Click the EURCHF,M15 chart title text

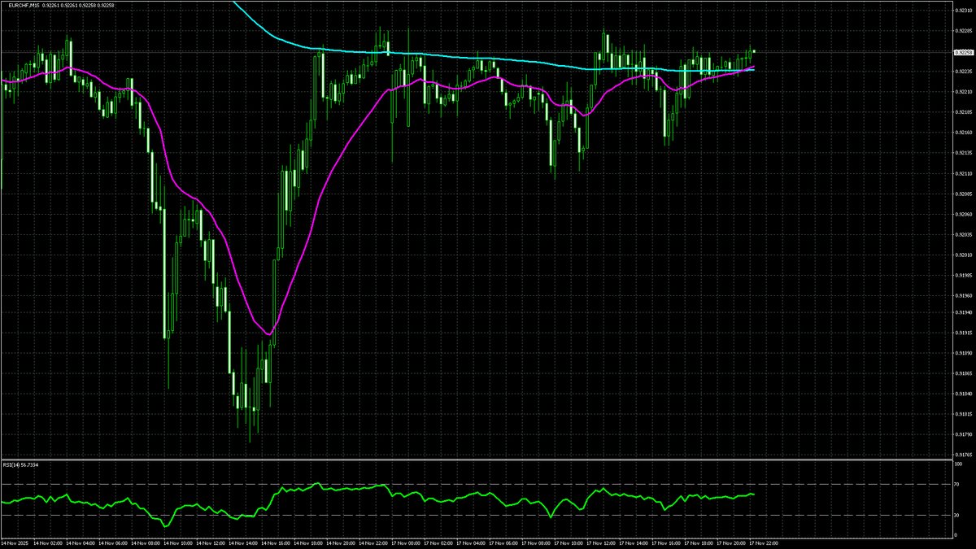(22, 4)
